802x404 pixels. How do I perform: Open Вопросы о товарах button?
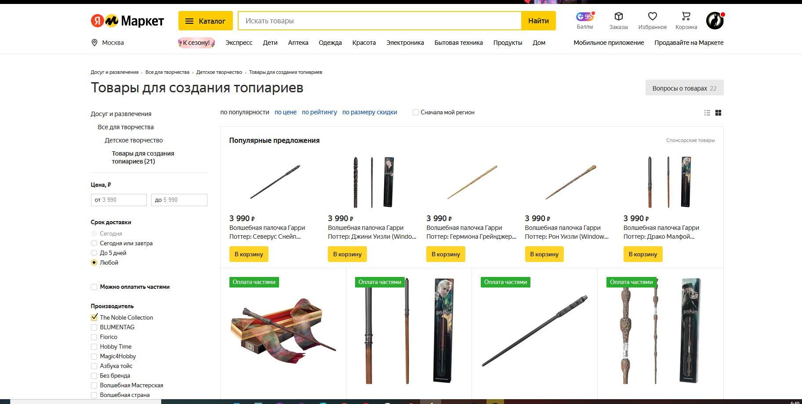[684, 88]
